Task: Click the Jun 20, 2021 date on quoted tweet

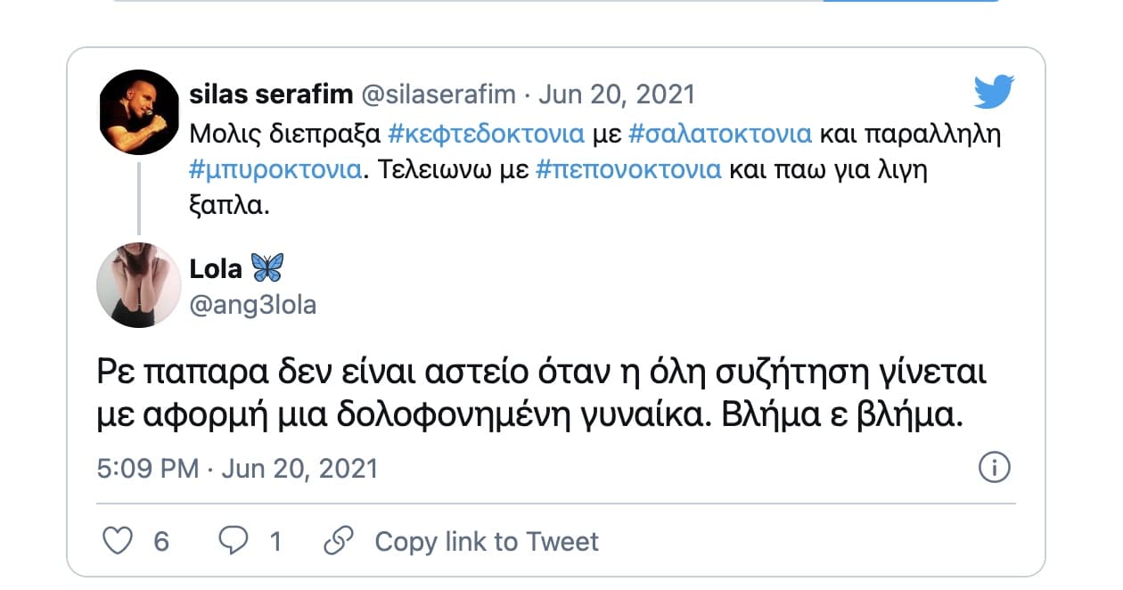Action: click(617, 94)
